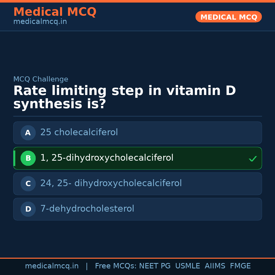Click the question text about vitamin D
The height and width of the screenshot is (275, 275).
point(124,98)
